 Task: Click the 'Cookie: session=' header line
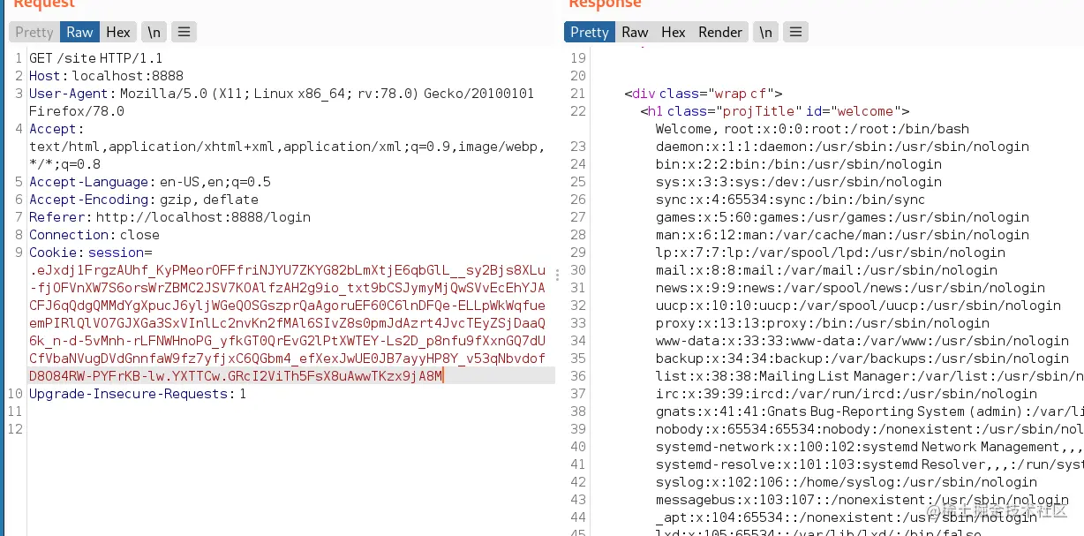pyautogui.click(x=91, y=253)
